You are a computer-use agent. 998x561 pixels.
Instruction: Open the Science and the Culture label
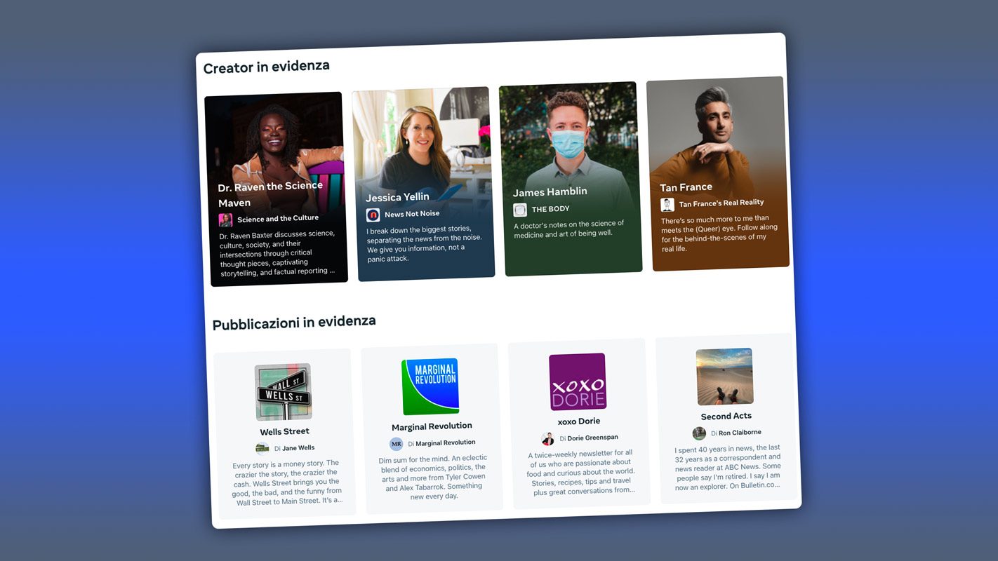click(278, 218)
